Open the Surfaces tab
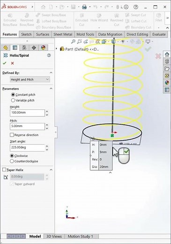 [x=43, y=34]
